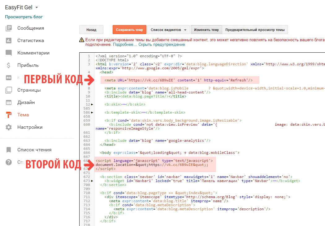Expand the collapsed b:skin code fold

pos(92,104)
